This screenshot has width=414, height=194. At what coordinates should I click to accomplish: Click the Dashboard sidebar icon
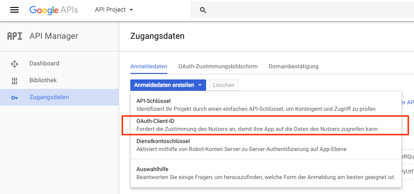(14, 64)
